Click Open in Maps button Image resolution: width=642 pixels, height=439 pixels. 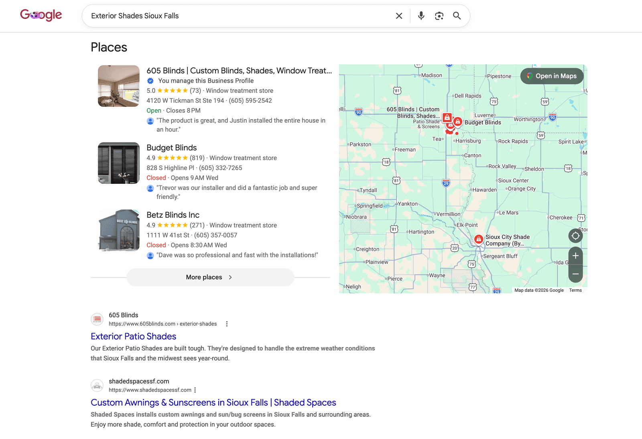(x=552, y=76)
